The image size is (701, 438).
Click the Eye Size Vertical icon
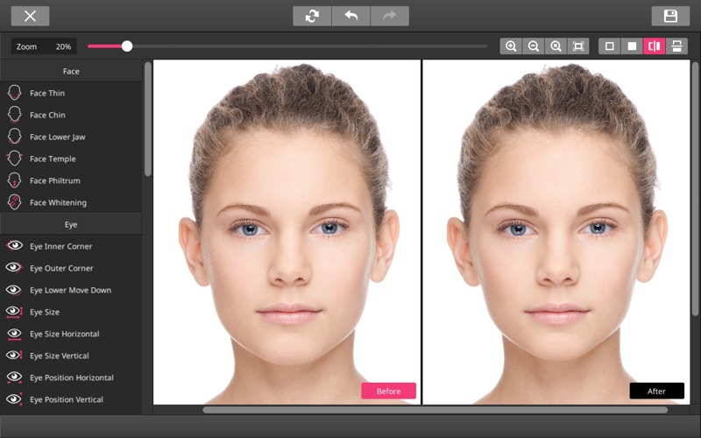[14, 355]
